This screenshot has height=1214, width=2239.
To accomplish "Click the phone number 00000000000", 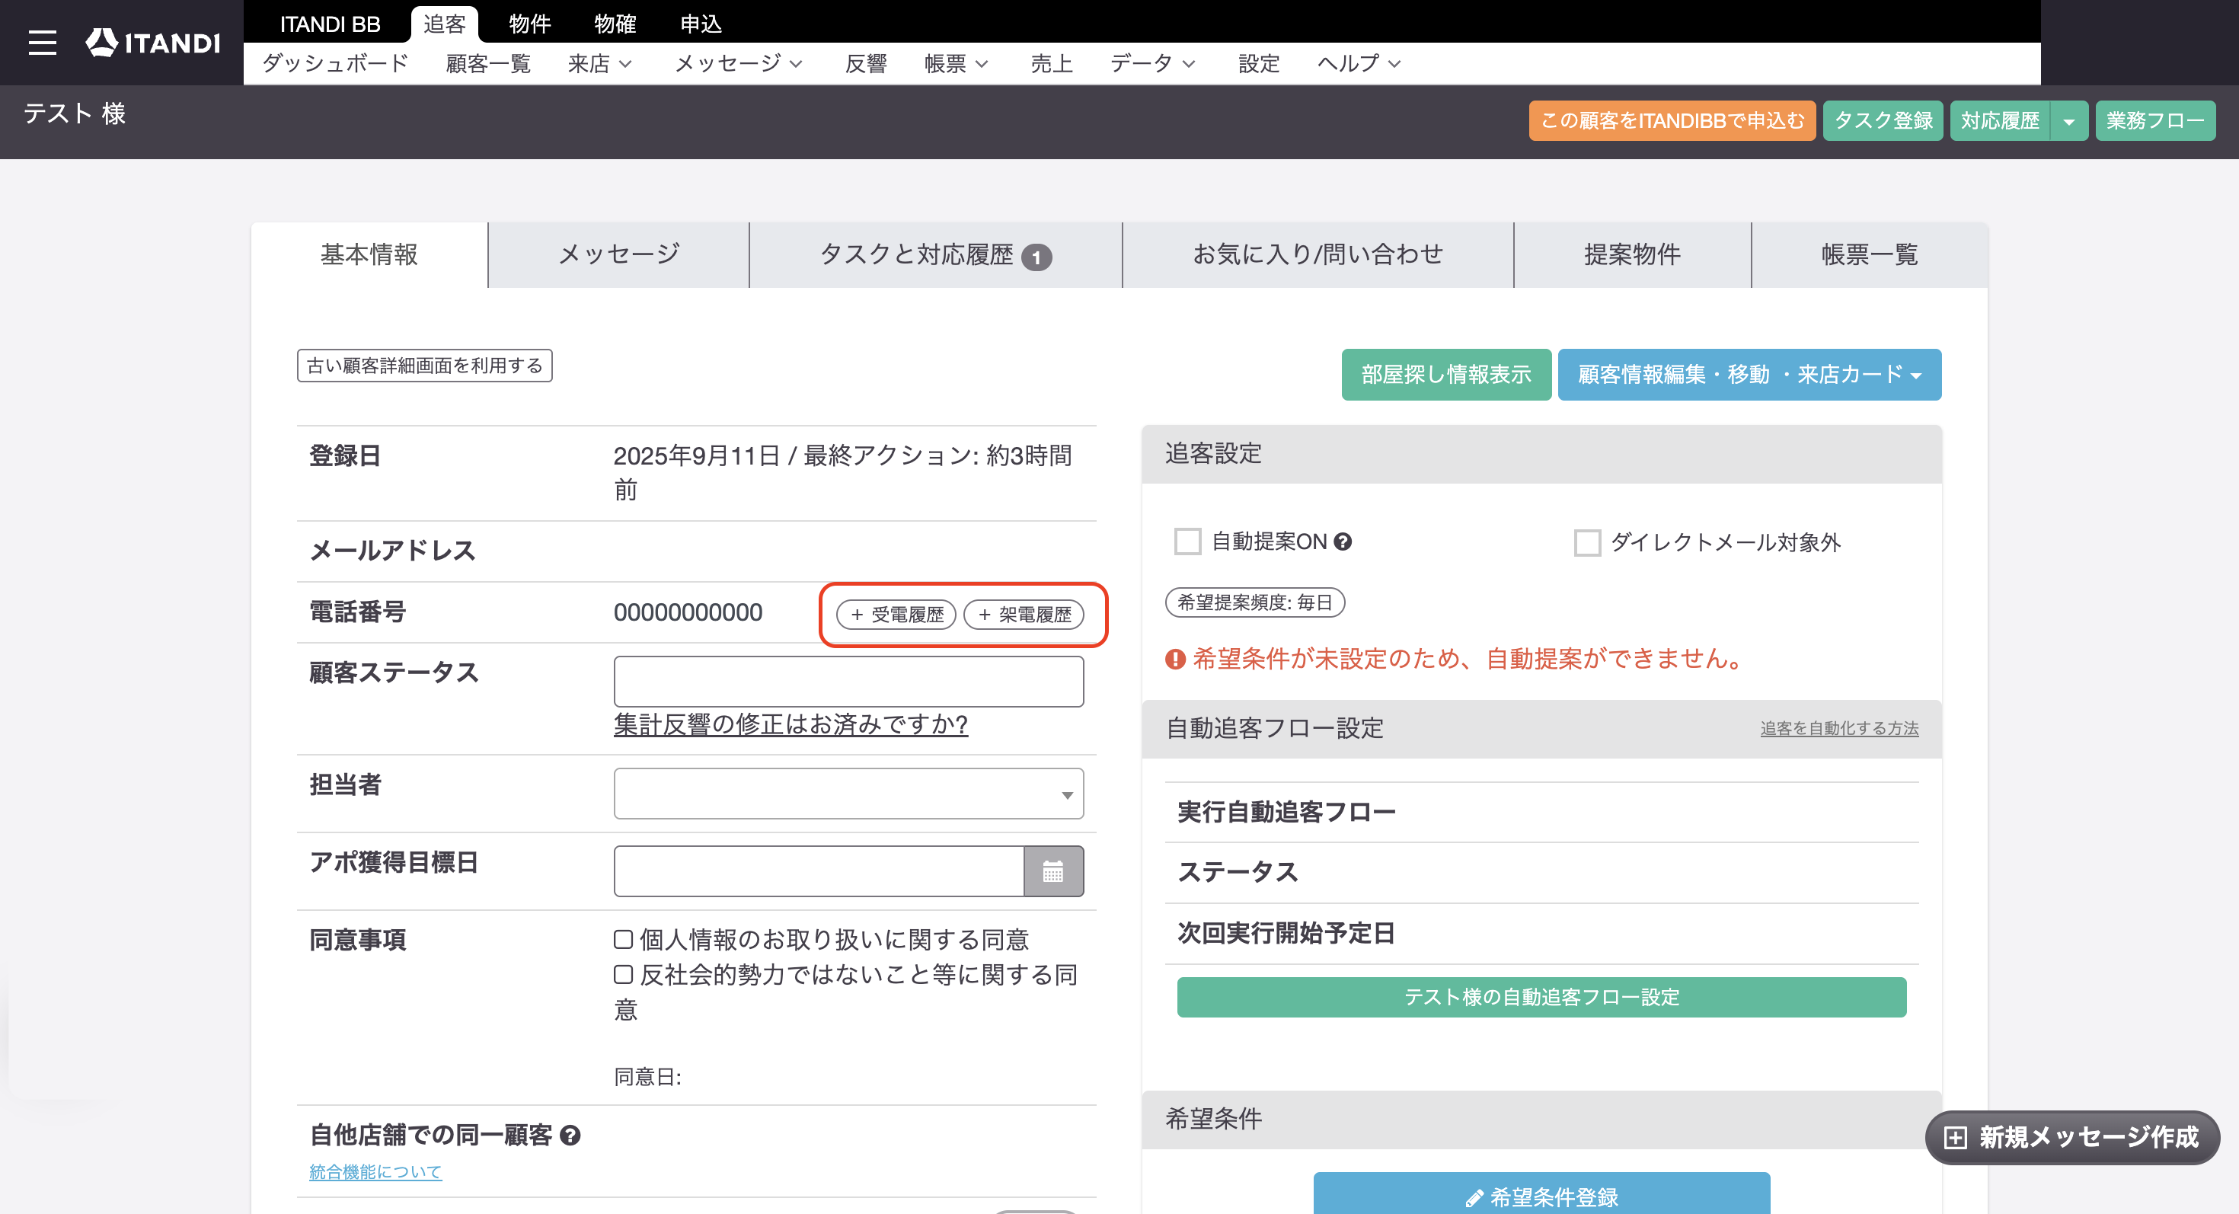I will point(688,612).
